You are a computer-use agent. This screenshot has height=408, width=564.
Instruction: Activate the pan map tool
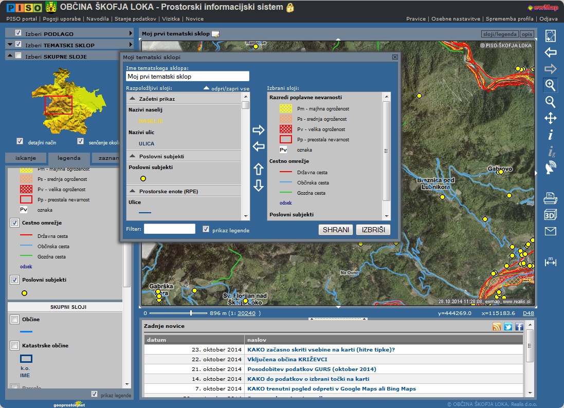click(551, 118)
